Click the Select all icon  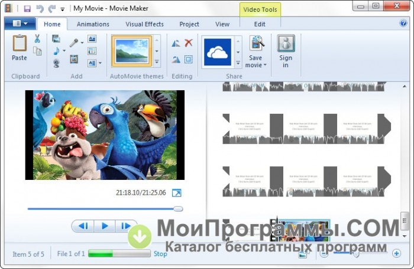point(189,59)
